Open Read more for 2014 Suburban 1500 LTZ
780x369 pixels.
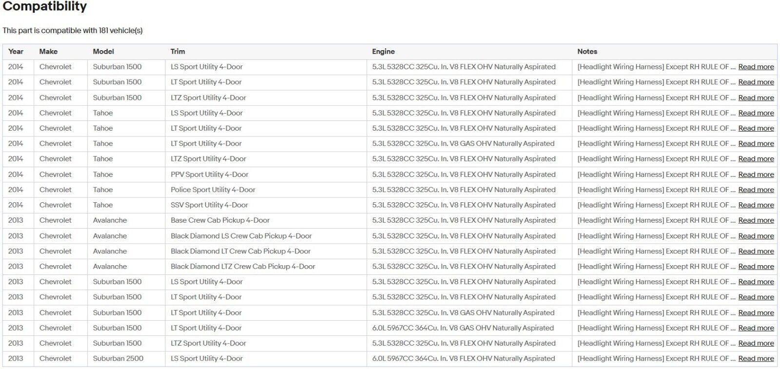tap(756, 97)
